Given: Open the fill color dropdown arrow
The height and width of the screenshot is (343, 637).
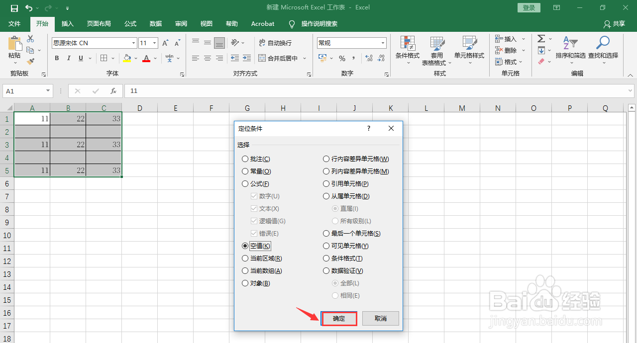Looking at the screenshot, I should coord(135,58).
